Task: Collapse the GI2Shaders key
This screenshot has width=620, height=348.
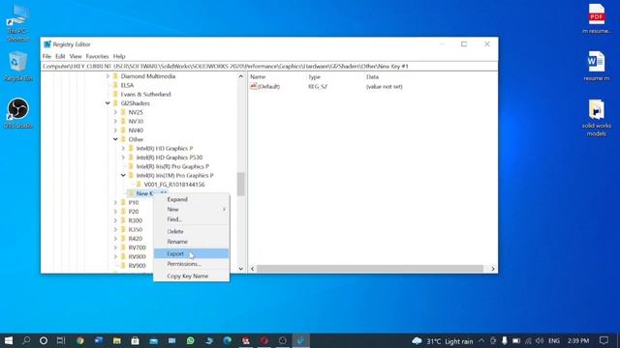Action: pos(108,103)
